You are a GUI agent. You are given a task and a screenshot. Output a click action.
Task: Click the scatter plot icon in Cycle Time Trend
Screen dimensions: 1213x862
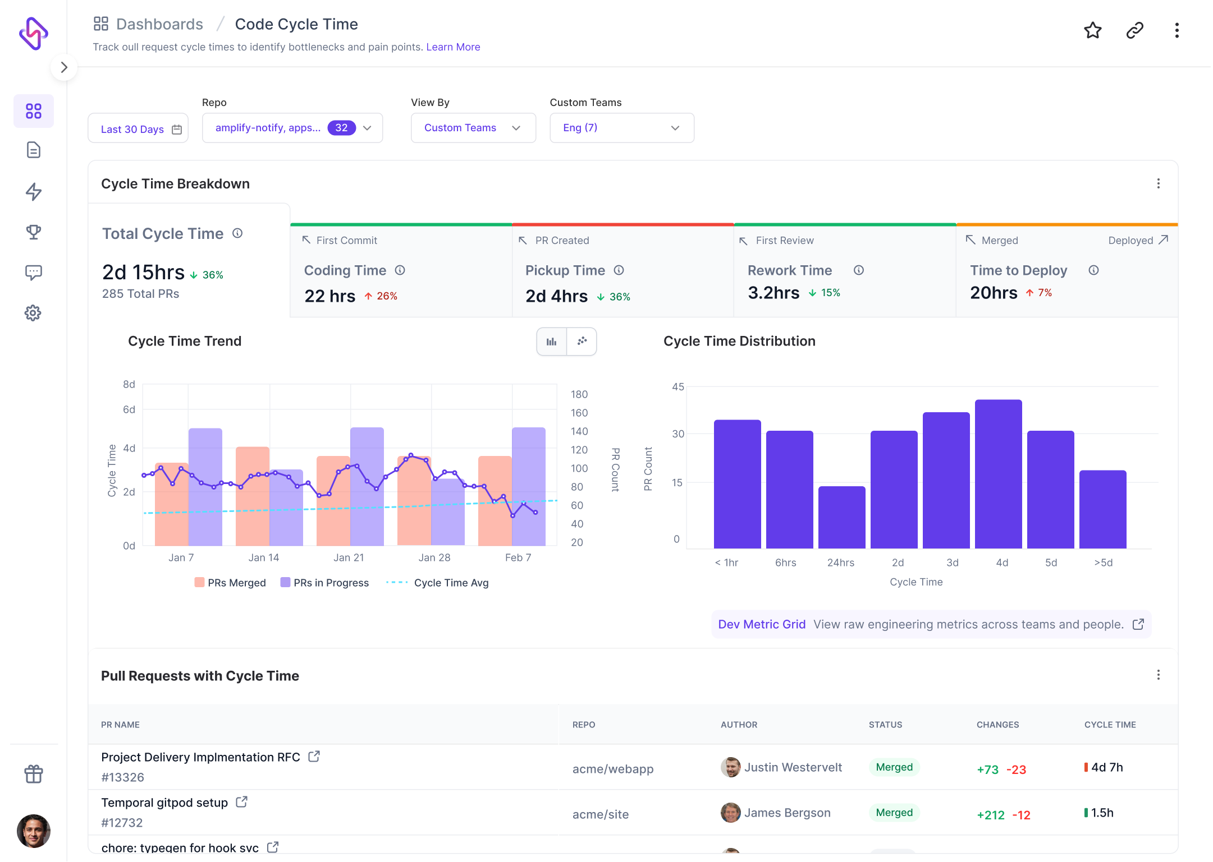click(x=581, y=340)
